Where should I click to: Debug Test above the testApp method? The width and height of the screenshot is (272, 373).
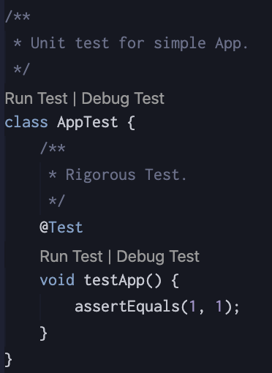pos(158,257)
